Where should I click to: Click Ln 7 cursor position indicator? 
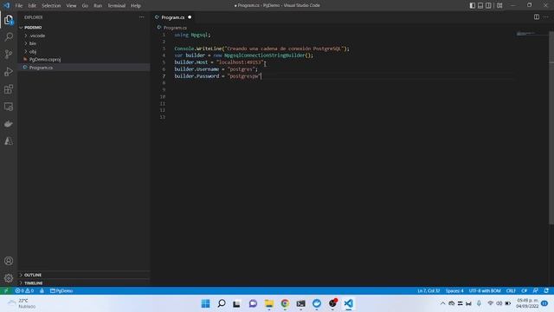(x=428, y=291)
